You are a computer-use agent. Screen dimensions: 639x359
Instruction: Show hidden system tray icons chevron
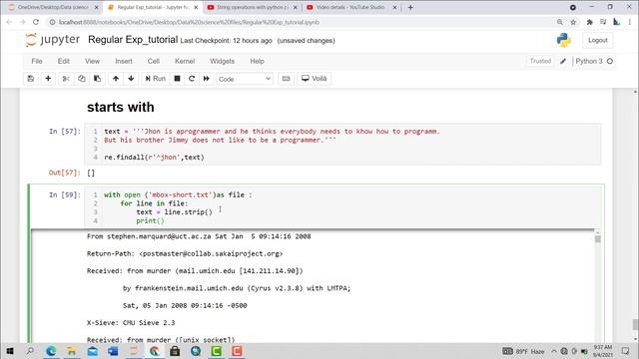click(554, 351)
